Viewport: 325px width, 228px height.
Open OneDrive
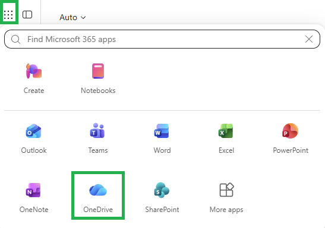(98, 195)
